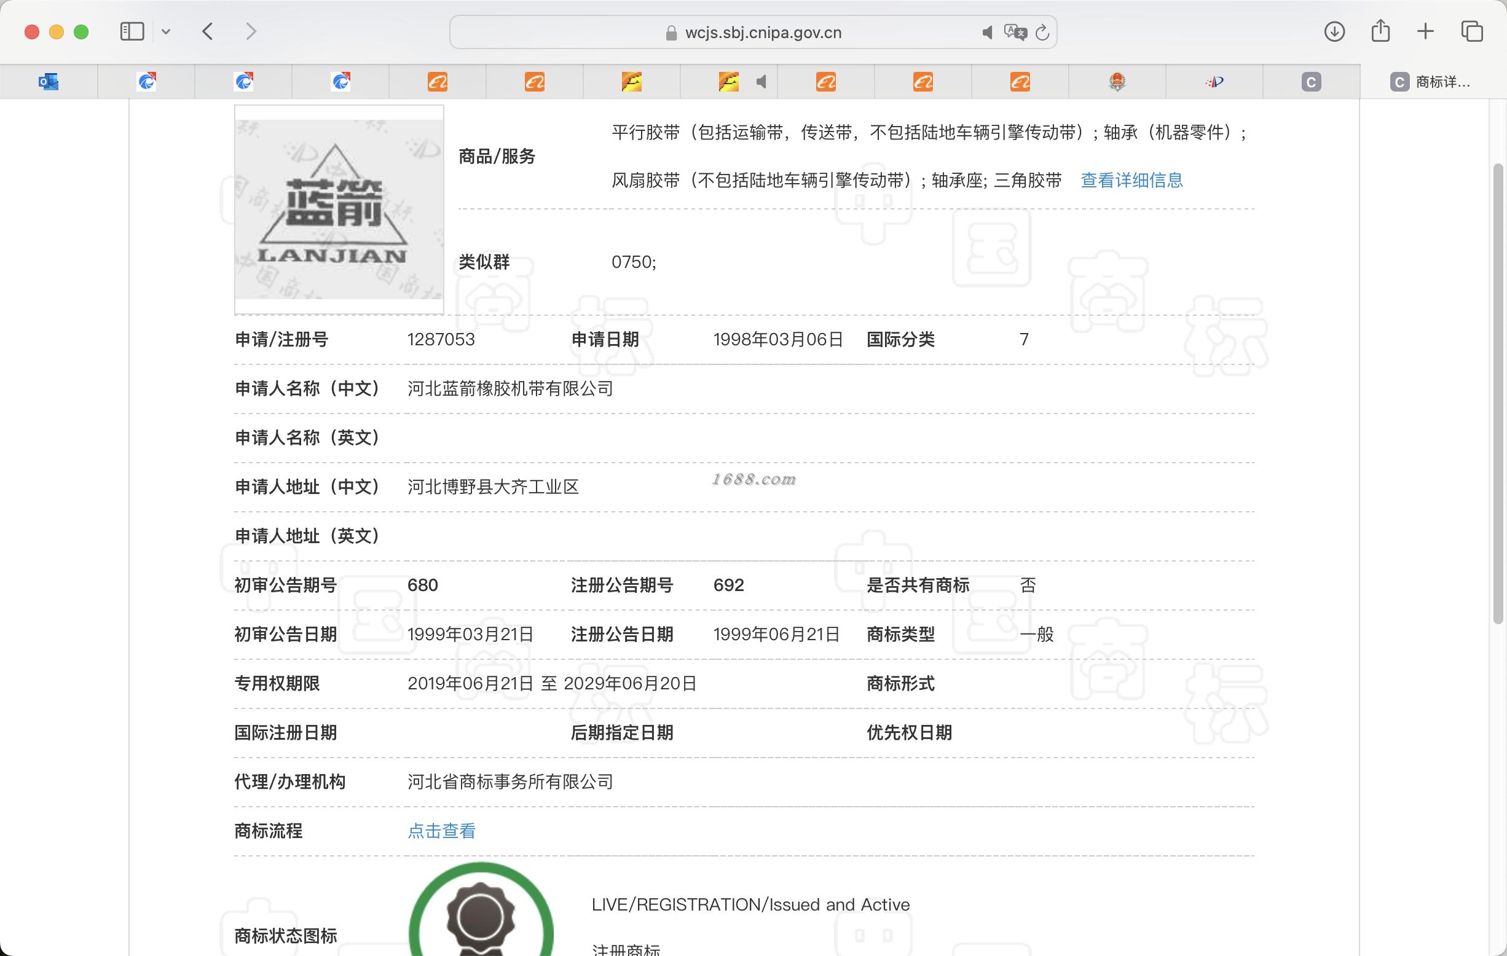Screen dimensions: 1507x956
Task: Show the downloads list
Action: pyautogui.click(x=1334, y=31)
